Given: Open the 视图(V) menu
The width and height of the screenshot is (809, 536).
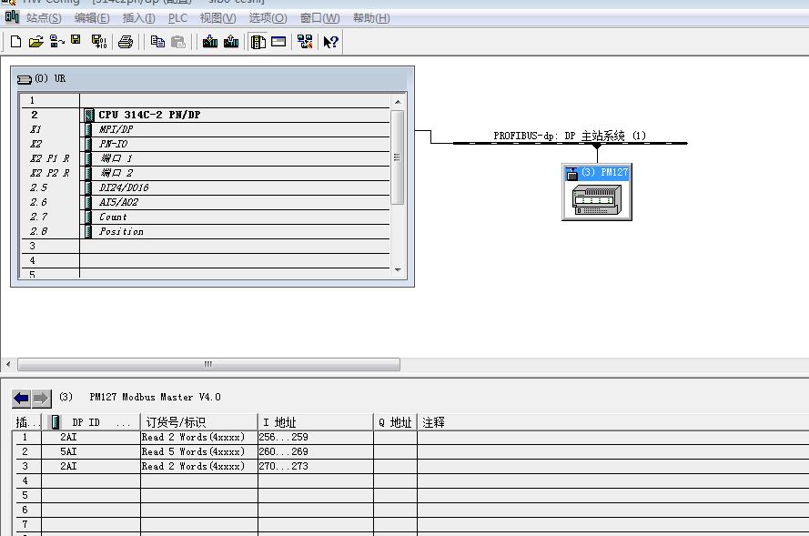Looking at the screenshot, I should (217, 18).
